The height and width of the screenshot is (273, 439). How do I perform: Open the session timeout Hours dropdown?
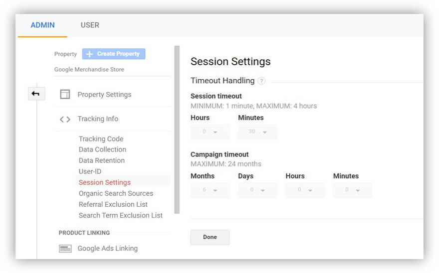210,132
